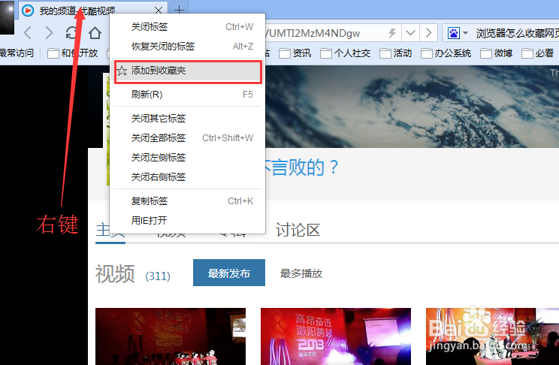
Task: Open the 必看 bookmark folder
Action: click(538, 53)
